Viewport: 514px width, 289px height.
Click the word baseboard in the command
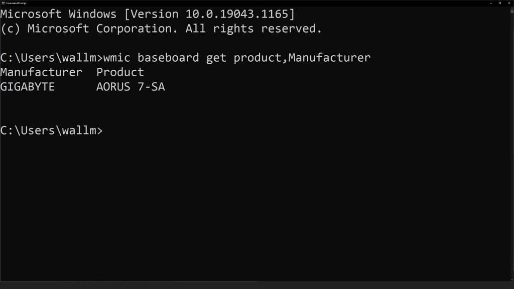(168, 58)
